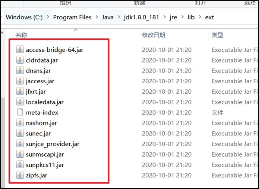Go to Windows (C:) in address bar

24,17
